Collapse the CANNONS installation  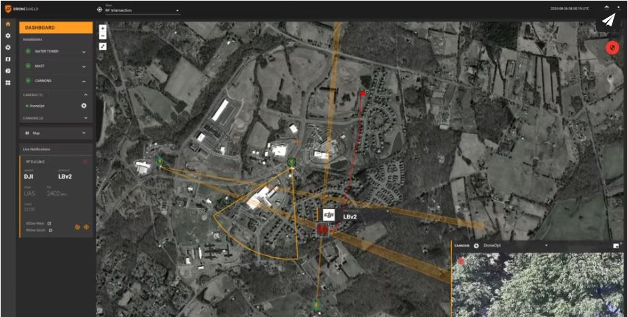coord(84,81)
